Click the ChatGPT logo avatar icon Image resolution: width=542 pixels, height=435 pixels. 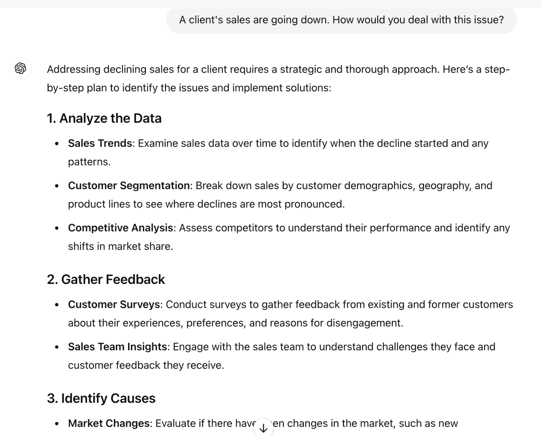coord(20,68)
